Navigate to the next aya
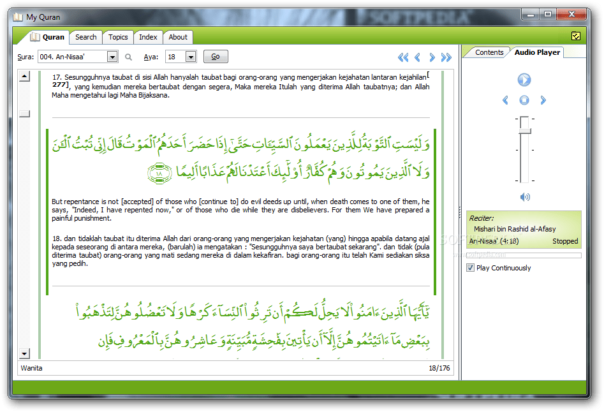The width and height of the screenshot is (604, 412). click(x=432, y=57)
